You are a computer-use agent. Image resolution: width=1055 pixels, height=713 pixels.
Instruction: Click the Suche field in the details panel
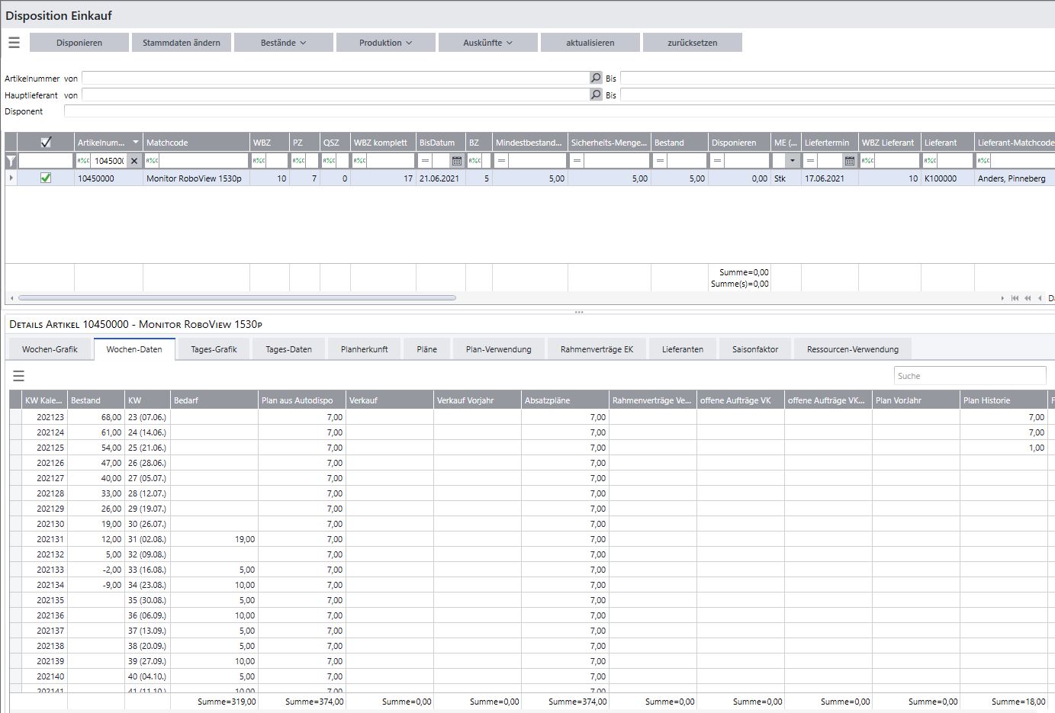click(x=969, y=376)
